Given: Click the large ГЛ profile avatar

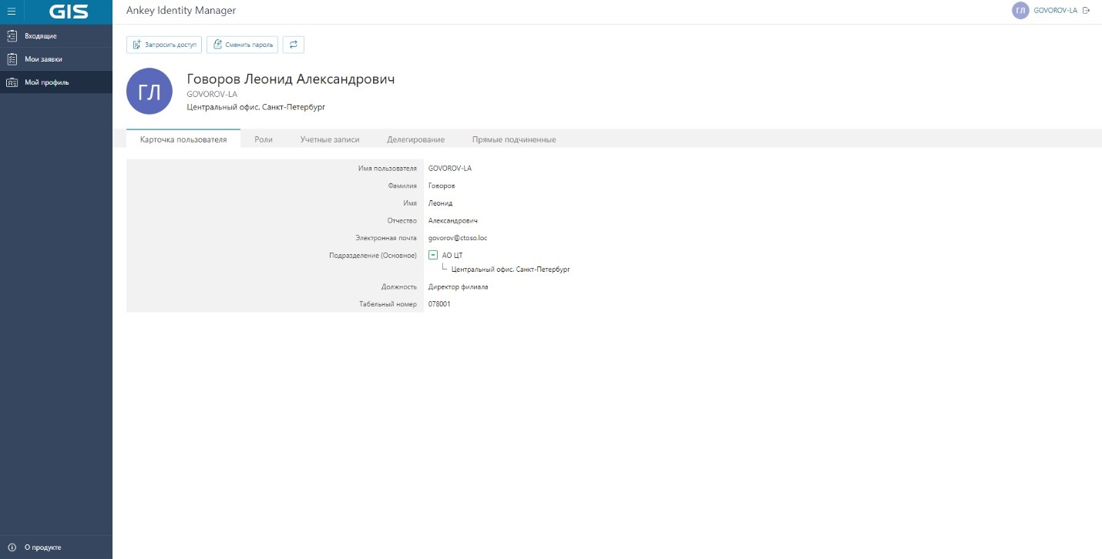Looking at the screenshot, I should pyautogui.click(x=150, y=92).
